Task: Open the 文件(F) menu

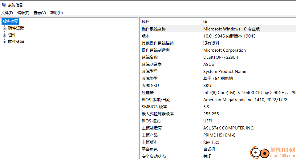Action: coord(7,13)
